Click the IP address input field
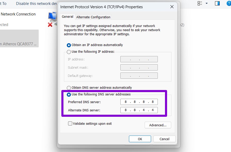 (x=139, y=59)
